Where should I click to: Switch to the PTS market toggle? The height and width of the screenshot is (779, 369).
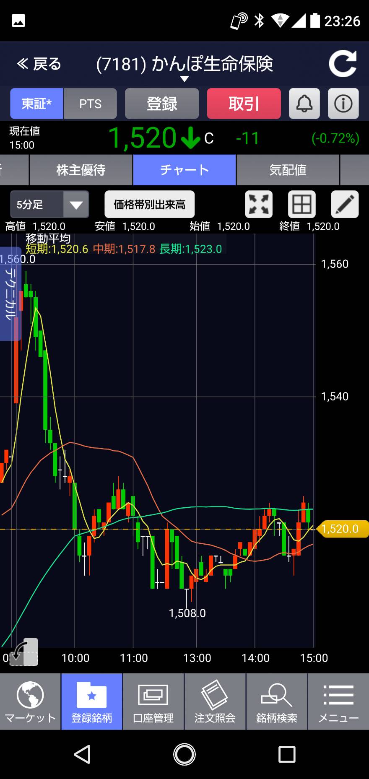[x=90, y=104]
